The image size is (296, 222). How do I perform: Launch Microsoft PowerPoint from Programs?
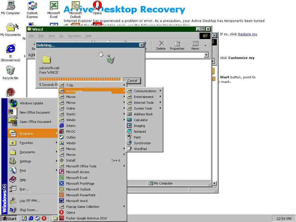coord(92,195)
